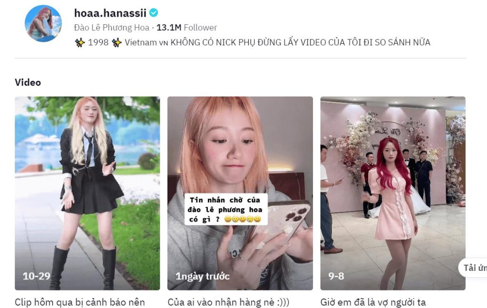
Task: Click the 'Clip hôm qua bị cảnh báo nên' caption
Action: [x=80, y=302]
